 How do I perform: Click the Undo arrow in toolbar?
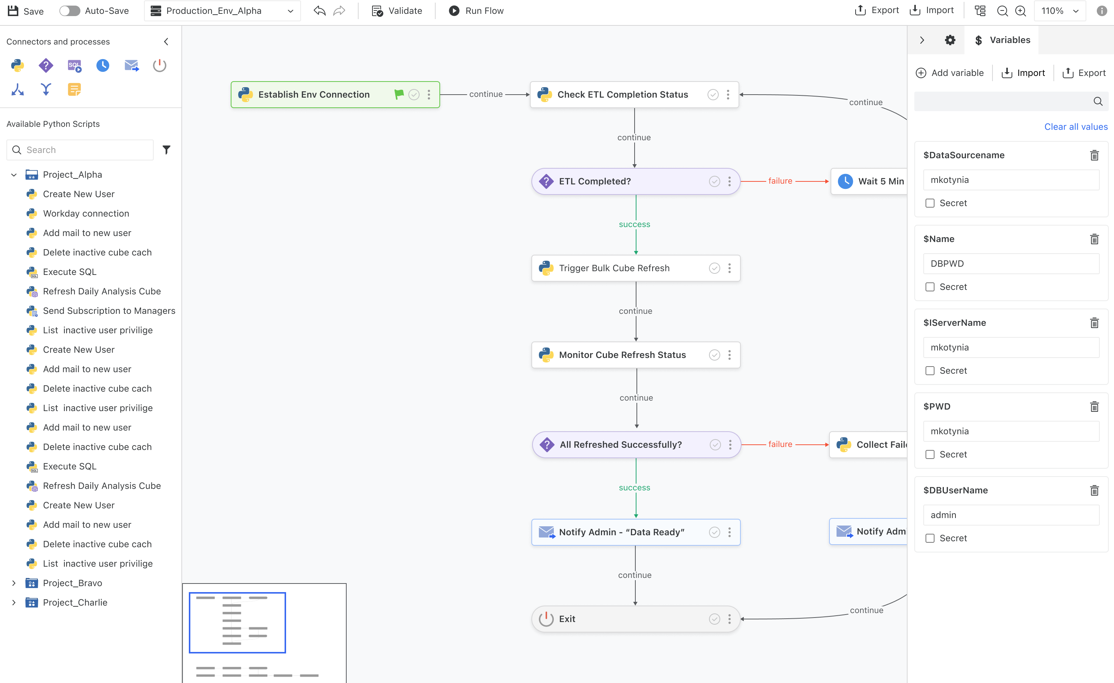click(320, 11)
